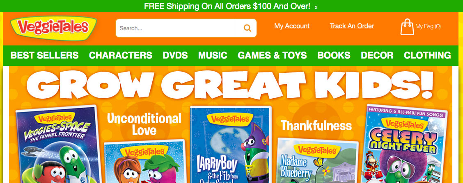Screen dimensions: 463x183
Task: Click the My Account link
Action: click(292, 26)
